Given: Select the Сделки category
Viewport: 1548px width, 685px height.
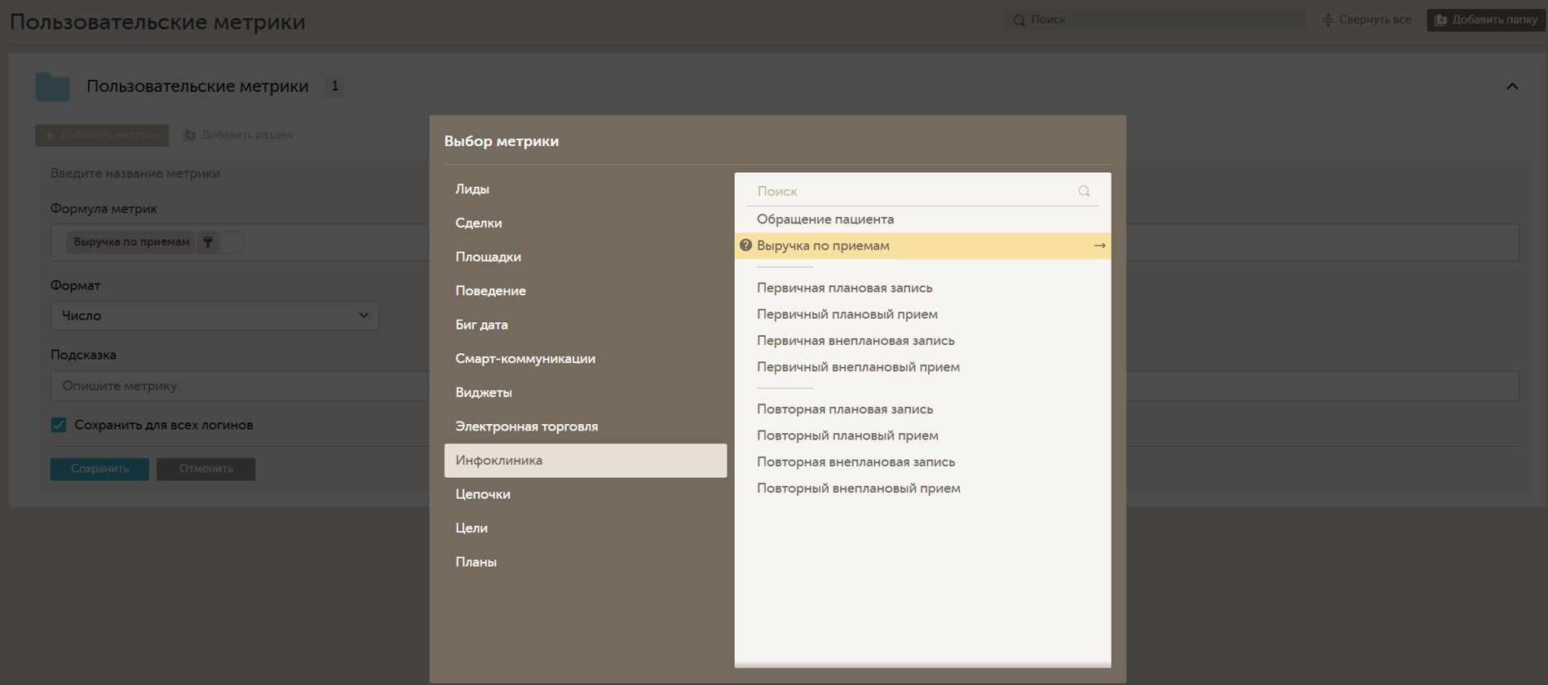Looking at the screenshot, I should (x=586, y=223).
